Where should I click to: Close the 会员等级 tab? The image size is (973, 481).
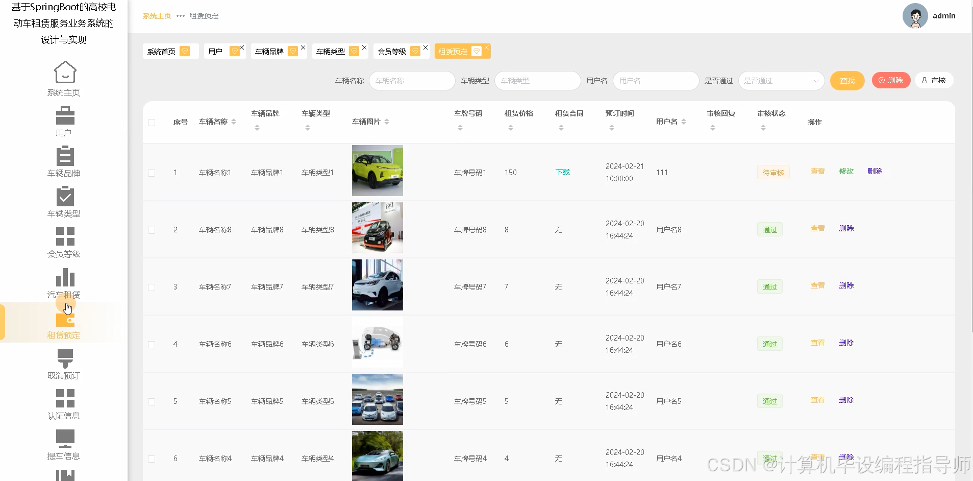pos(426,47)
